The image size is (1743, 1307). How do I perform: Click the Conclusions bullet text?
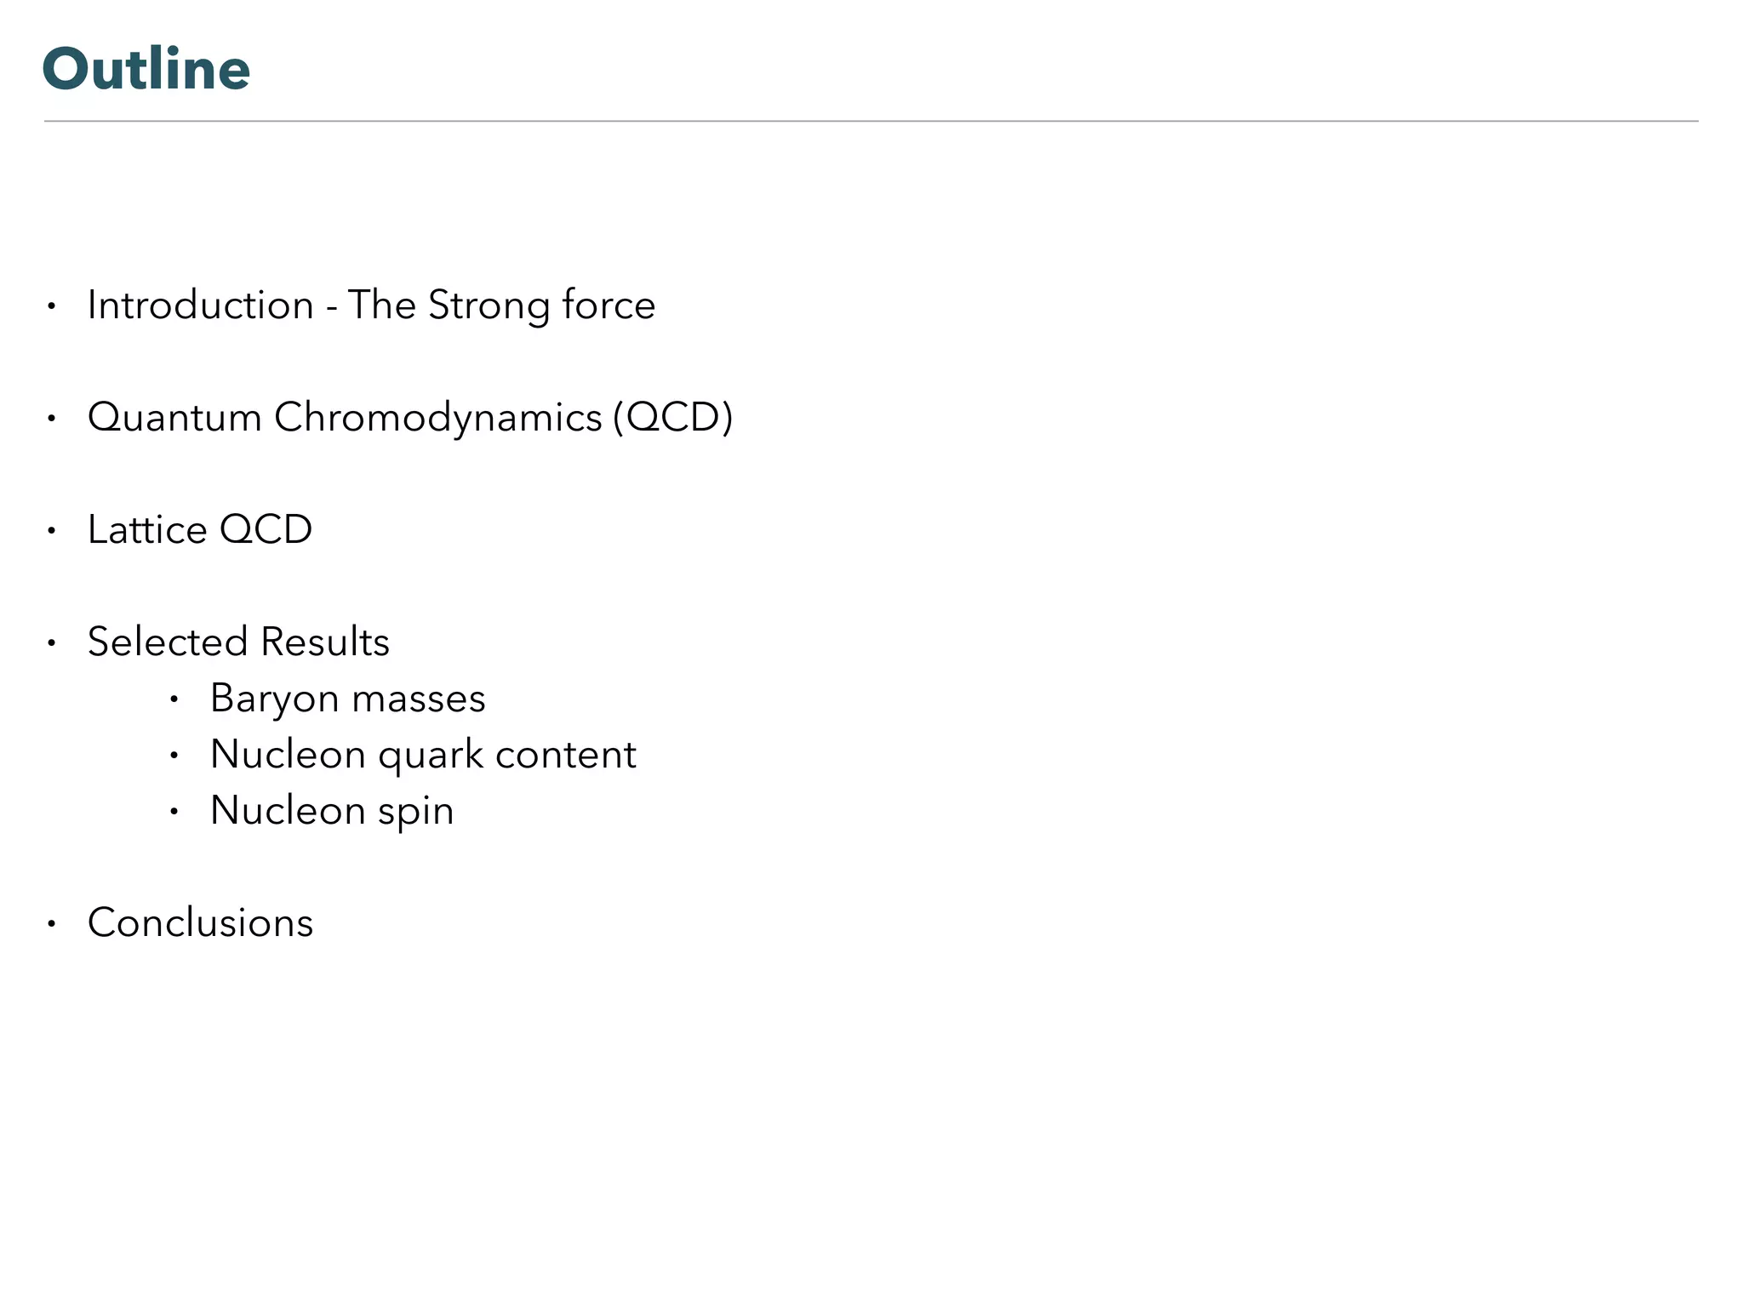click(201, 923)
